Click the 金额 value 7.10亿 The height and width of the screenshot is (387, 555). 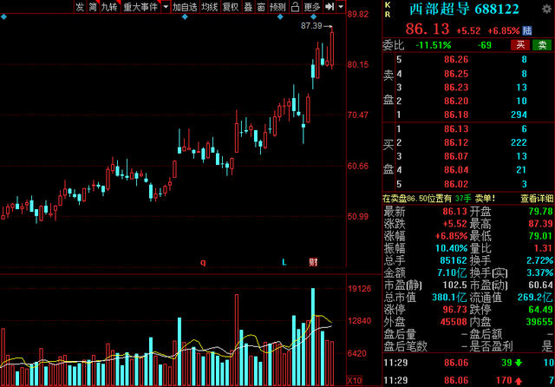[452, 272]
